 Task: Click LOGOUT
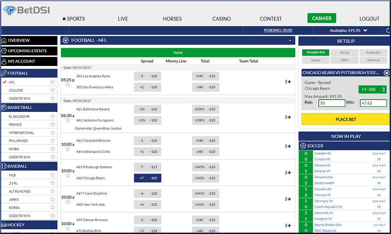[x=369, y=19]
